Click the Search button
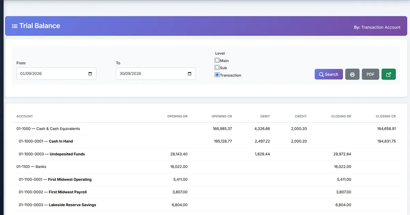Screen dimensions: 410x215 point(329,74)
